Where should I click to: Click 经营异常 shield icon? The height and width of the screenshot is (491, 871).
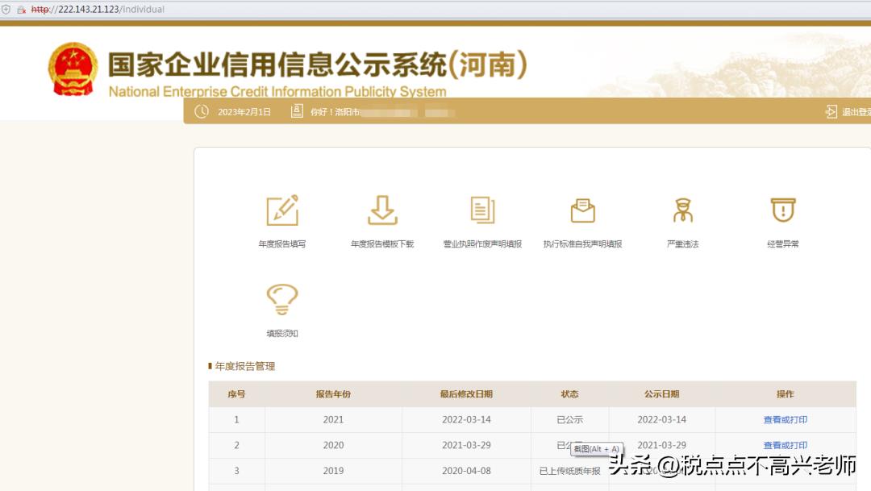[x=783, y=210]
